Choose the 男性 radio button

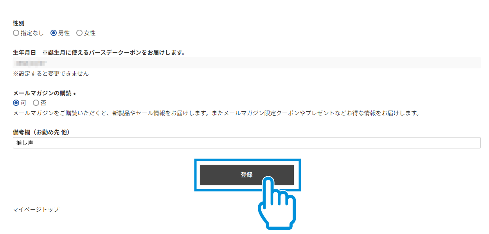click(54, 33)
